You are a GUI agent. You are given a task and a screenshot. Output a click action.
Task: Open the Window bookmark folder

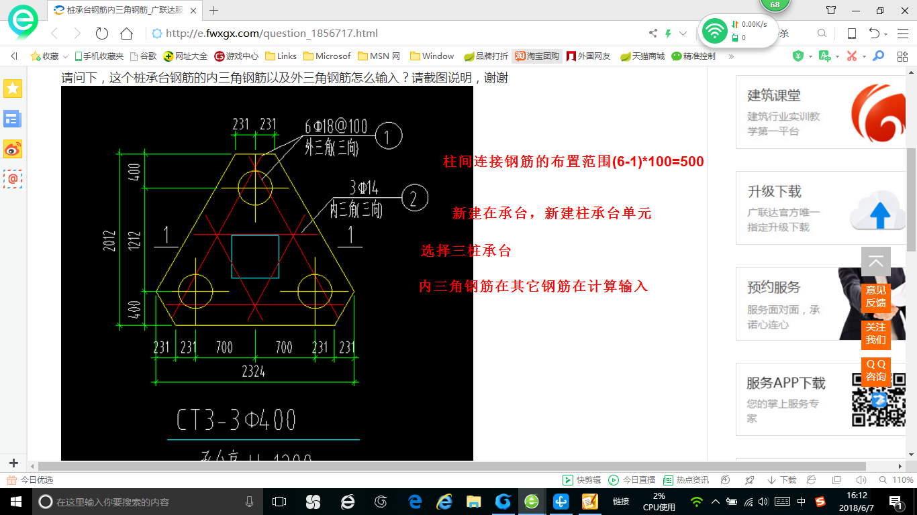coord(432,56)
